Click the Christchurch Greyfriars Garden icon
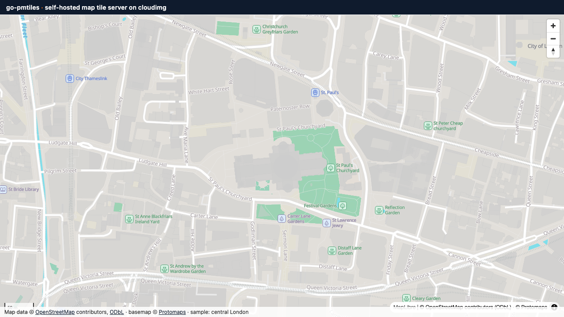564x317 pixels. (x=256, y=29)
